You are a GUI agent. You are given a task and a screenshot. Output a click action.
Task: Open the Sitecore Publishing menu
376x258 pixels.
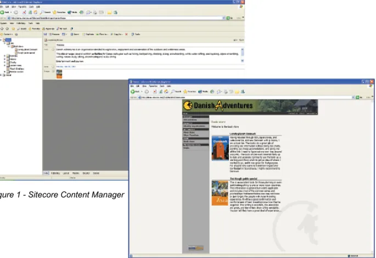(x=21, y=23)
